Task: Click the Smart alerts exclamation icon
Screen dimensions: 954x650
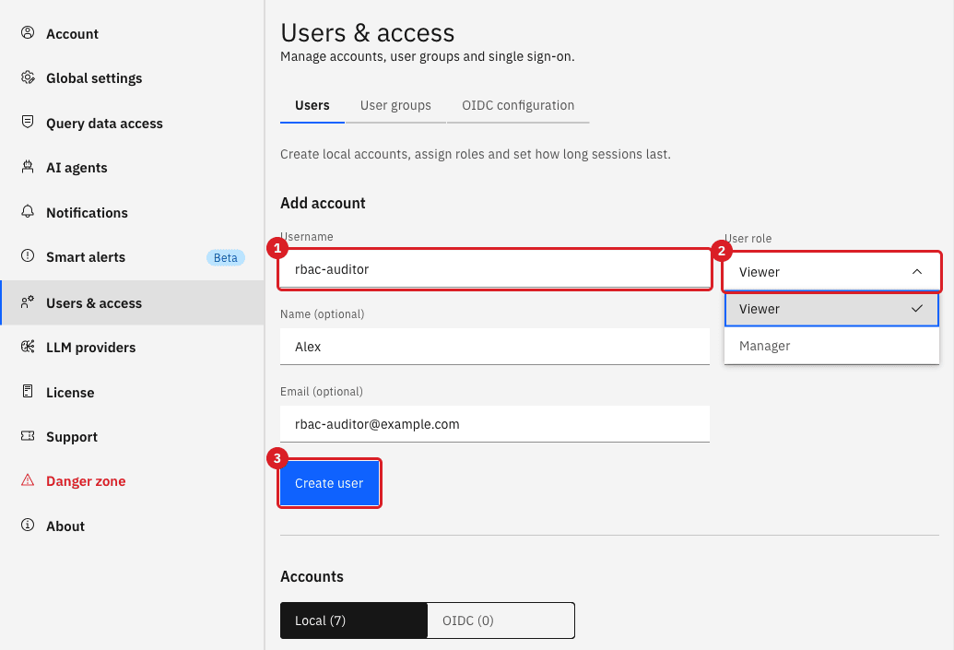Action: (28, 255)
